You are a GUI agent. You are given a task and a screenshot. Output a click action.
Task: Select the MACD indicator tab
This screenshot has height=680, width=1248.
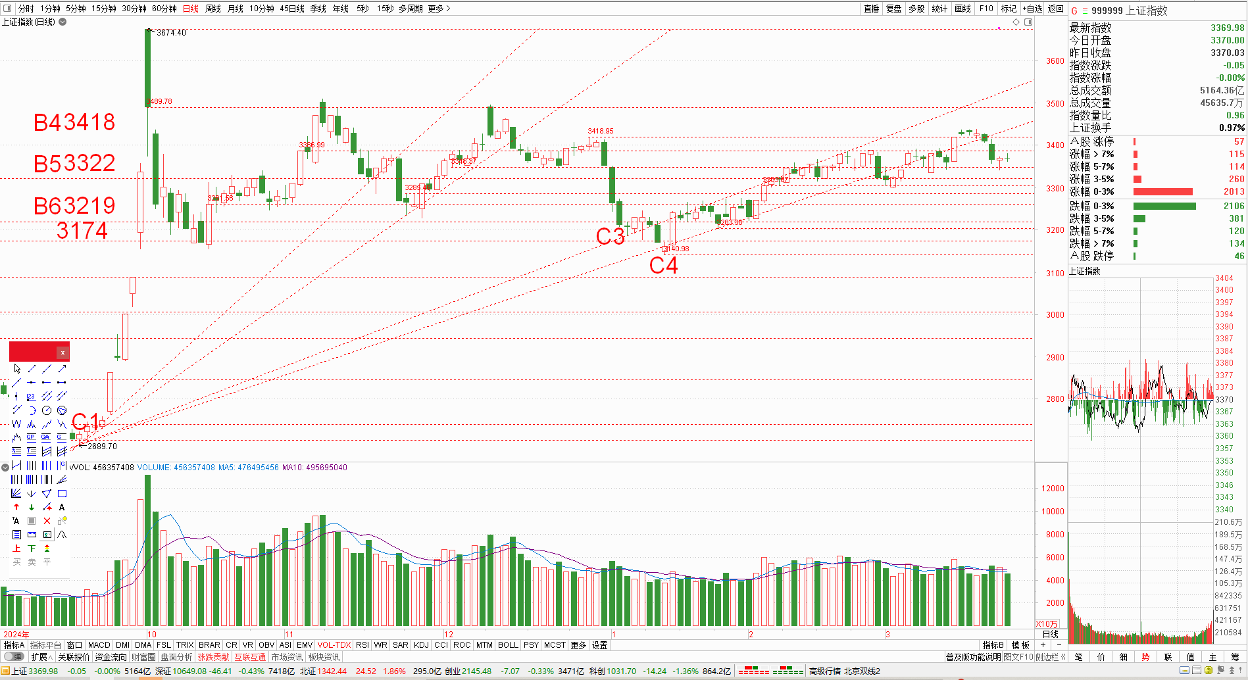(x=99, y=645)
